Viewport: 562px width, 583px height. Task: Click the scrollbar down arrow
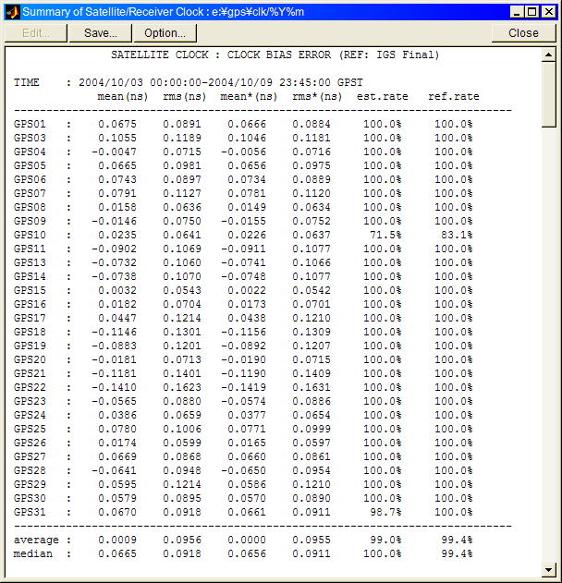[549, 569]
